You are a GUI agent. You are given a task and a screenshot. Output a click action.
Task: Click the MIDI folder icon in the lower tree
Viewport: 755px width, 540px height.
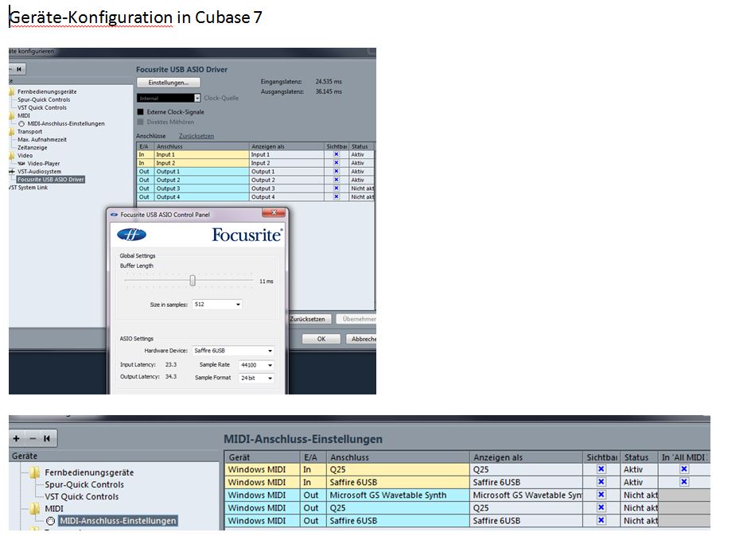tap(34, 508)
